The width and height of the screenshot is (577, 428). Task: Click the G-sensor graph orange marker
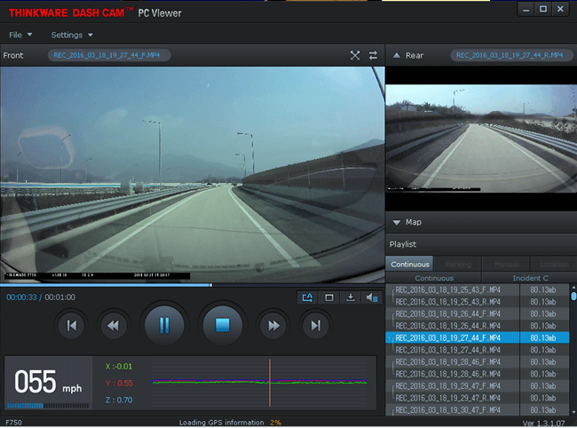(x=270, y=383)
